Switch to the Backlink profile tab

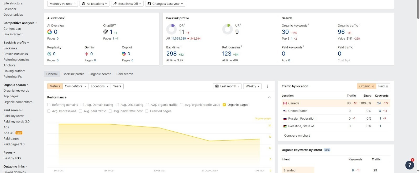pyautogui.click(x=73, y=74)
